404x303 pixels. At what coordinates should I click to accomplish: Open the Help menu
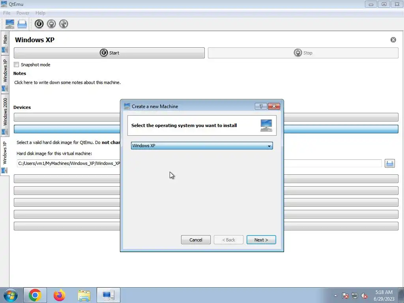click(x=40, y=13)
